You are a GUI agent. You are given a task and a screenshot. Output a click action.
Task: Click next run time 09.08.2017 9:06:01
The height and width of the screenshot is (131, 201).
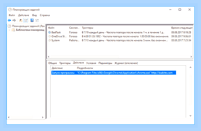pos(181,36)
